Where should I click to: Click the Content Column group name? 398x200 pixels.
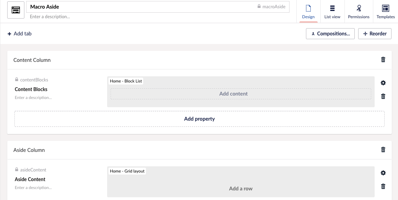point(32,60)
